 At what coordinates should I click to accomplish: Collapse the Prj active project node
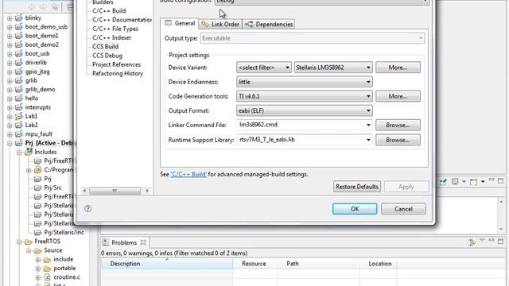point(10,143)
